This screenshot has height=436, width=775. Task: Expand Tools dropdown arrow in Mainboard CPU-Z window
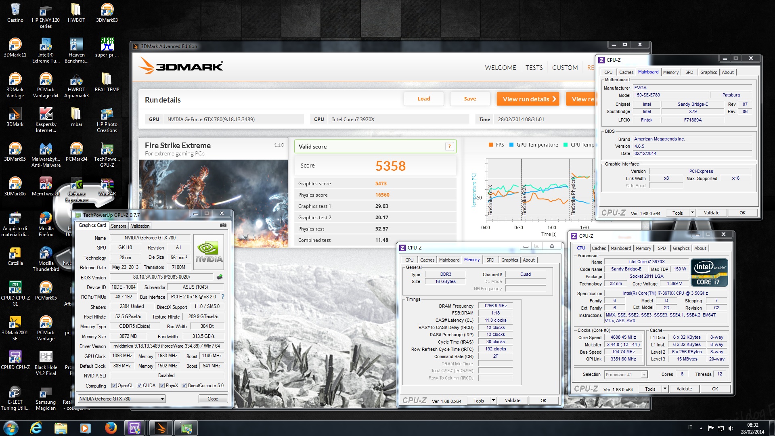point(692,213)
